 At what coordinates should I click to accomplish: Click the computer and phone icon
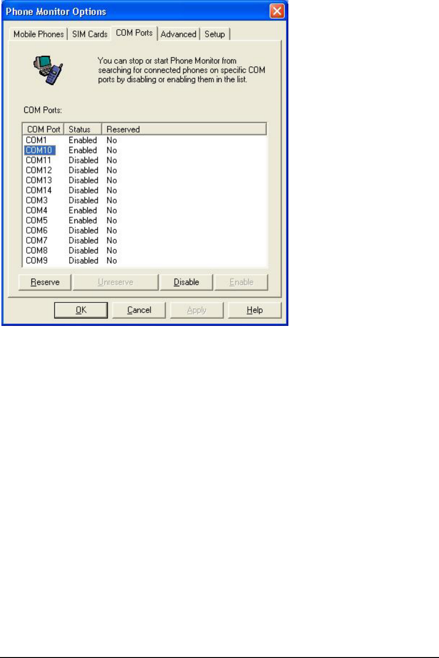[x=49, y=70]
